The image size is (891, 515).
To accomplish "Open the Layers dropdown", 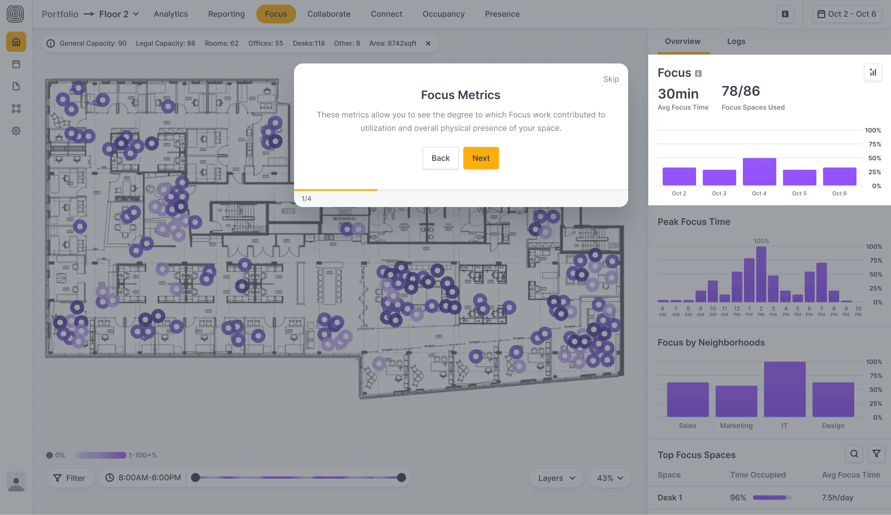I will 556,478.
